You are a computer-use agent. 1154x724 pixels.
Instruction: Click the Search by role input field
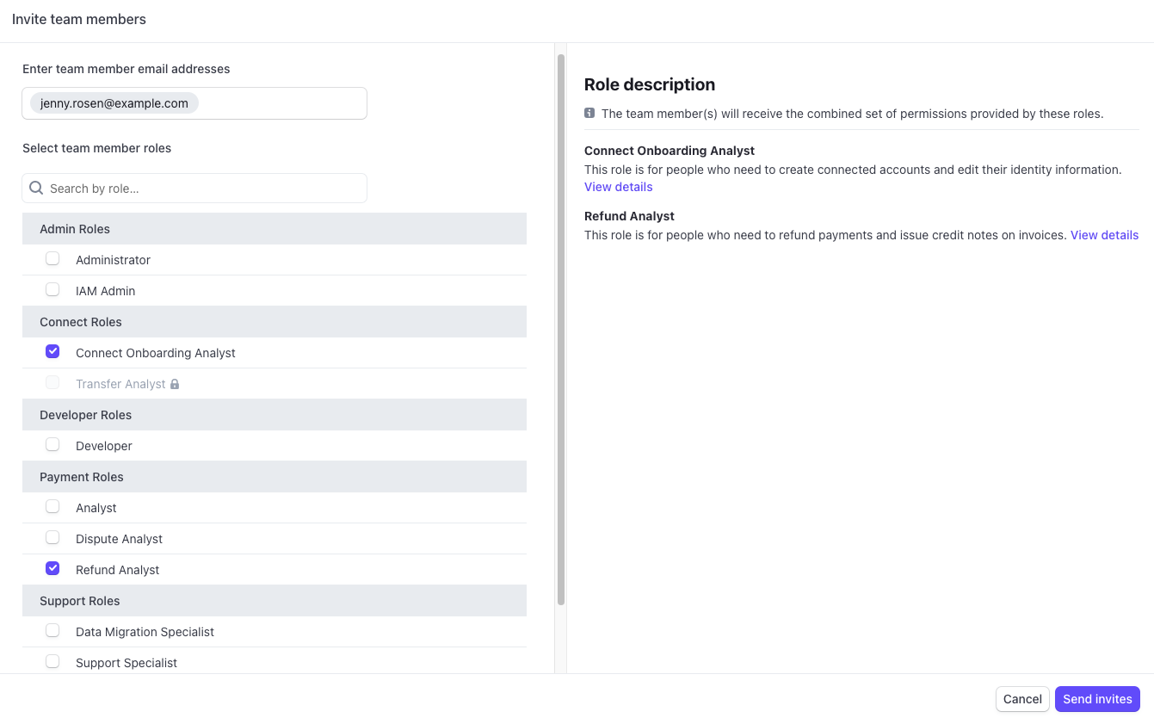(194, 189)
